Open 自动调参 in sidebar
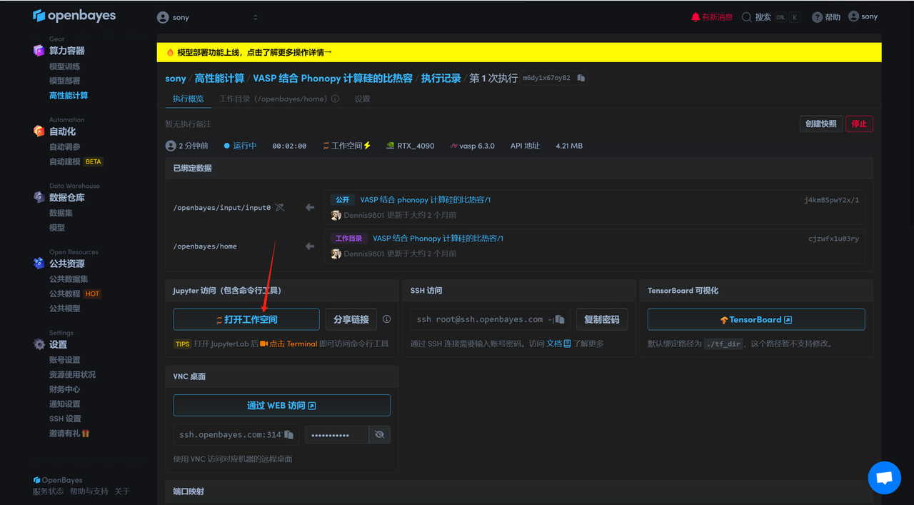The height and width of the screenshot is (505, 914). [64, 147]
